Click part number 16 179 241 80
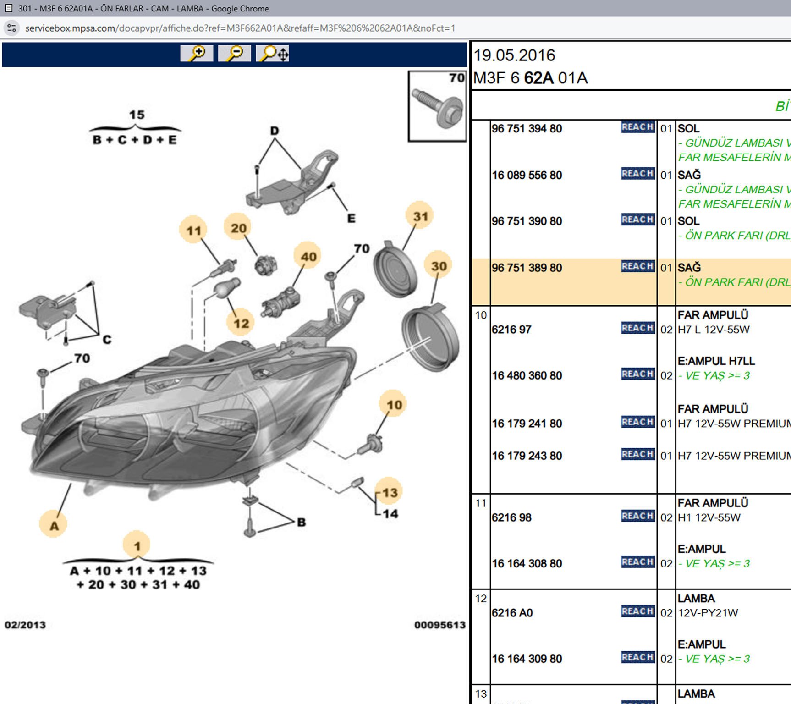Viewport: 791px width, 704px height. [527, 423]
